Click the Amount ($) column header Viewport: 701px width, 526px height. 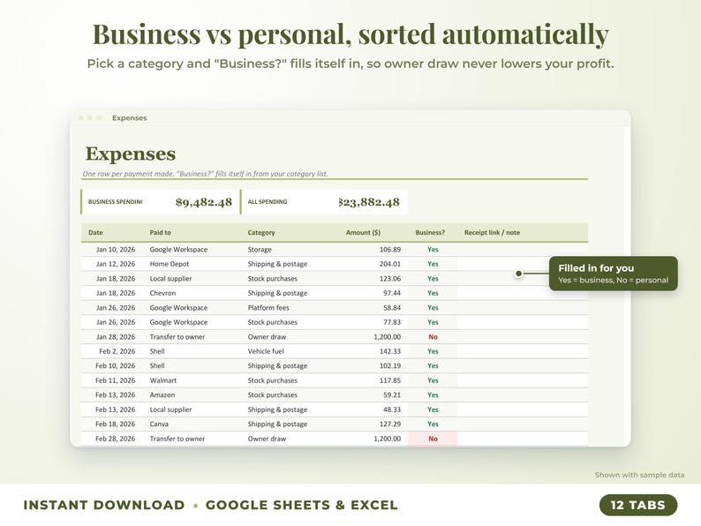(x=363, y=232)
